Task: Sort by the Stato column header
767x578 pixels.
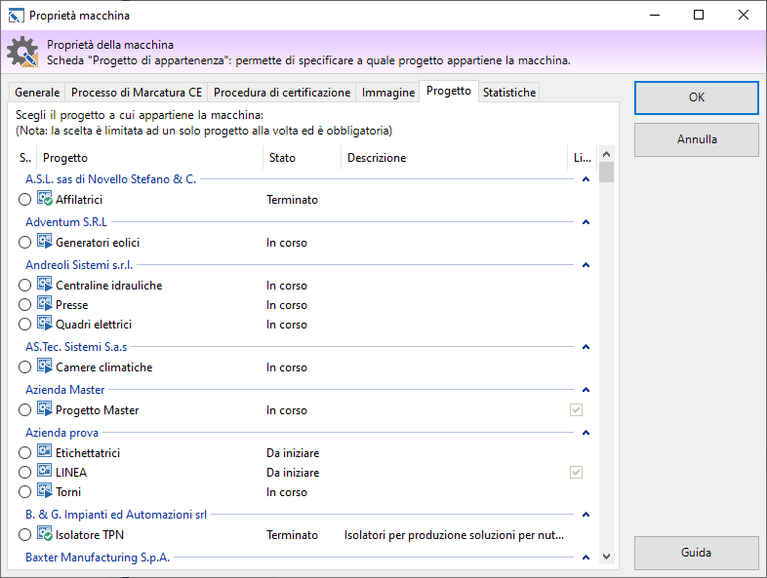Action: (283, 158)
